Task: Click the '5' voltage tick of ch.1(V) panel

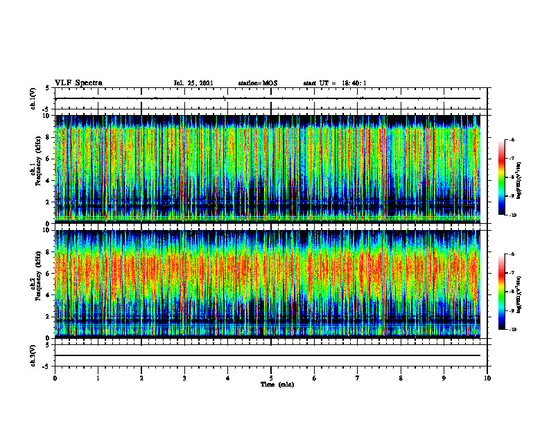Action: click(x=49, y=88)
